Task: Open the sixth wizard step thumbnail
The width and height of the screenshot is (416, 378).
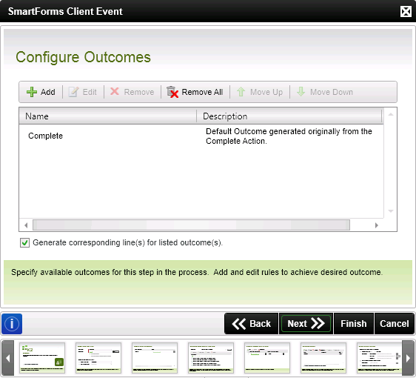Action: coord(323,358)
